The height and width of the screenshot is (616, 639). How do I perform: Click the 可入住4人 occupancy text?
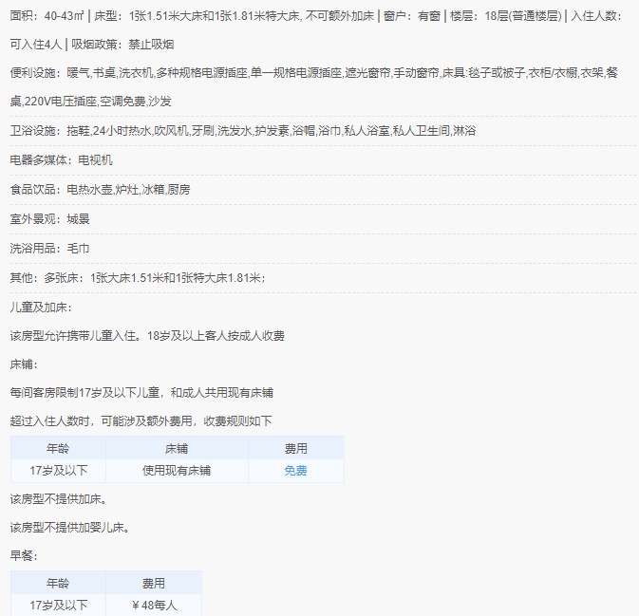click(36, 44)
